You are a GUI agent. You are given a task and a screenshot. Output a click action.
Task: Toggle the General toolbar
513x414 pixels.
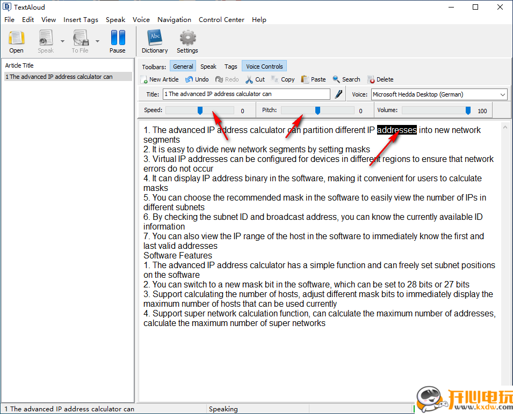pos(183,66)
